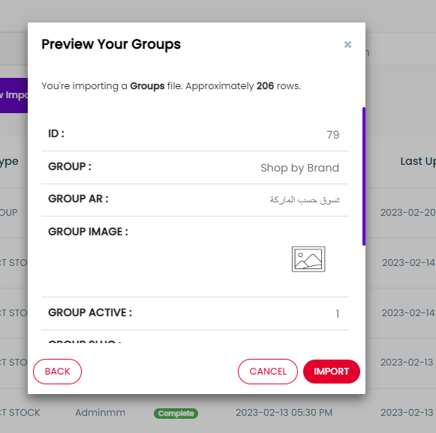Cancel the groups import
The width and height of the screenshot is (436, 433).
pos(268,372)
